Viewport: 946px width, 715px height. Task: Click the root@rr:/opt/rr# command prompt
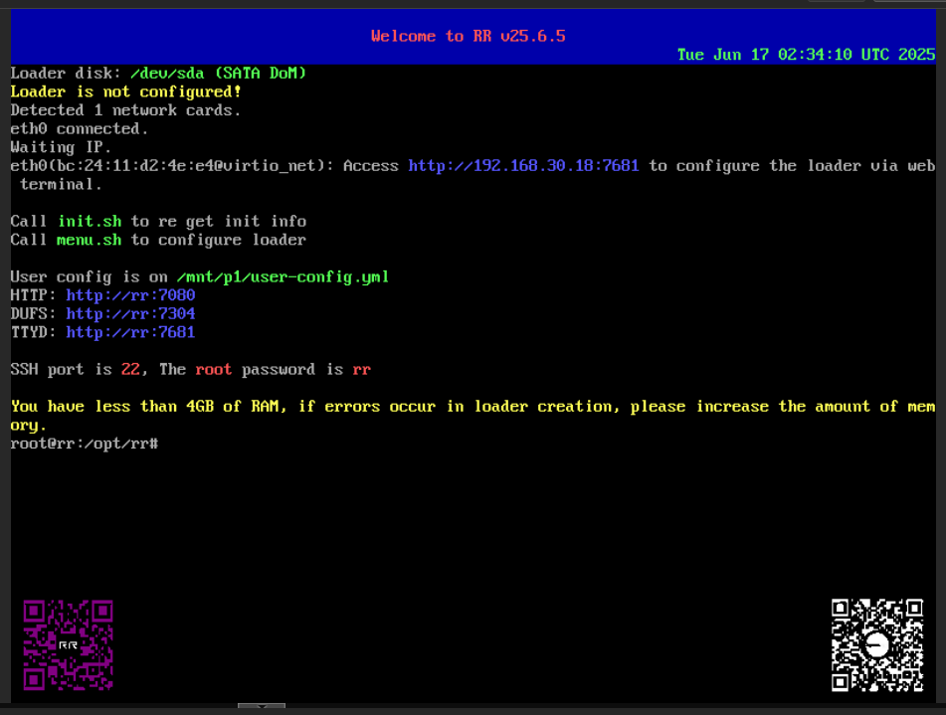(x=84, y=443)
